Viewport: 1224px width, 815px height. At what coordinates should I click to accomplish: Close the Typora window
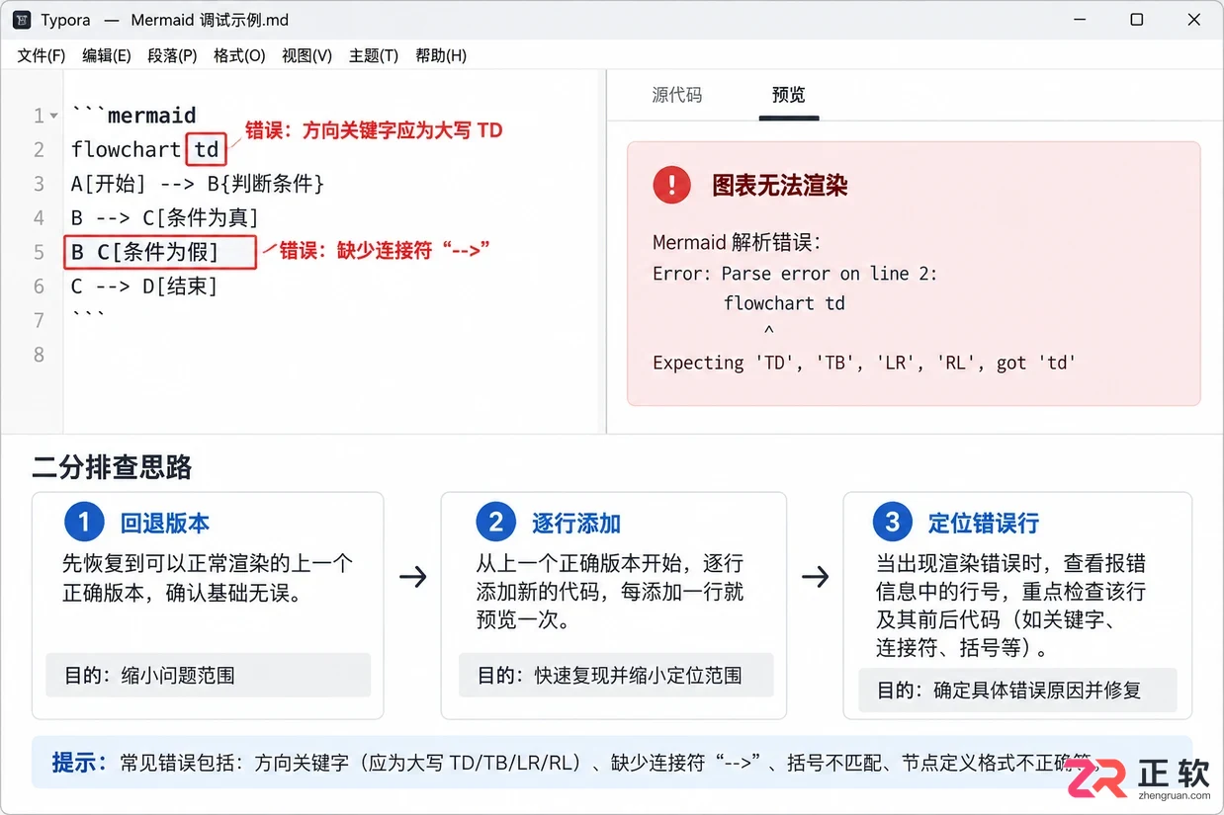coord(1194,20)
